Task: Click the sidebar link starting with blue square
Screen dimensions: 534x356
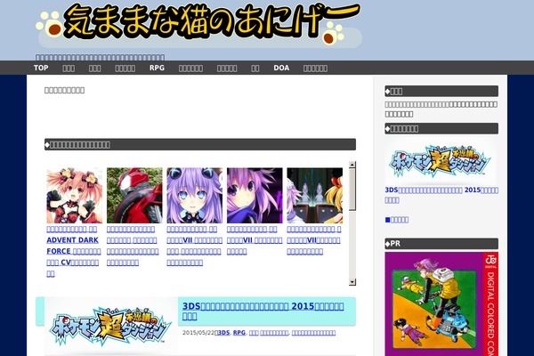Action: pos(397,220)
